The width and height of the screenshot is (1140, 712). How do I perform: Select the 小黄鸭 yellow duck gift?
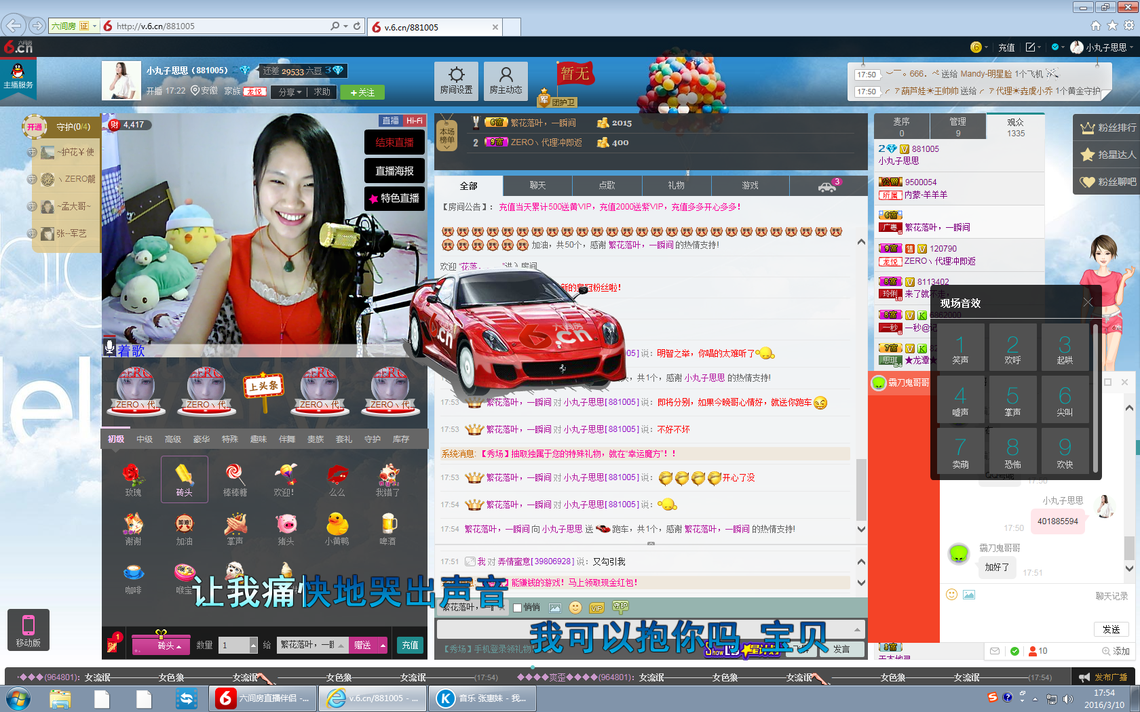337,529
